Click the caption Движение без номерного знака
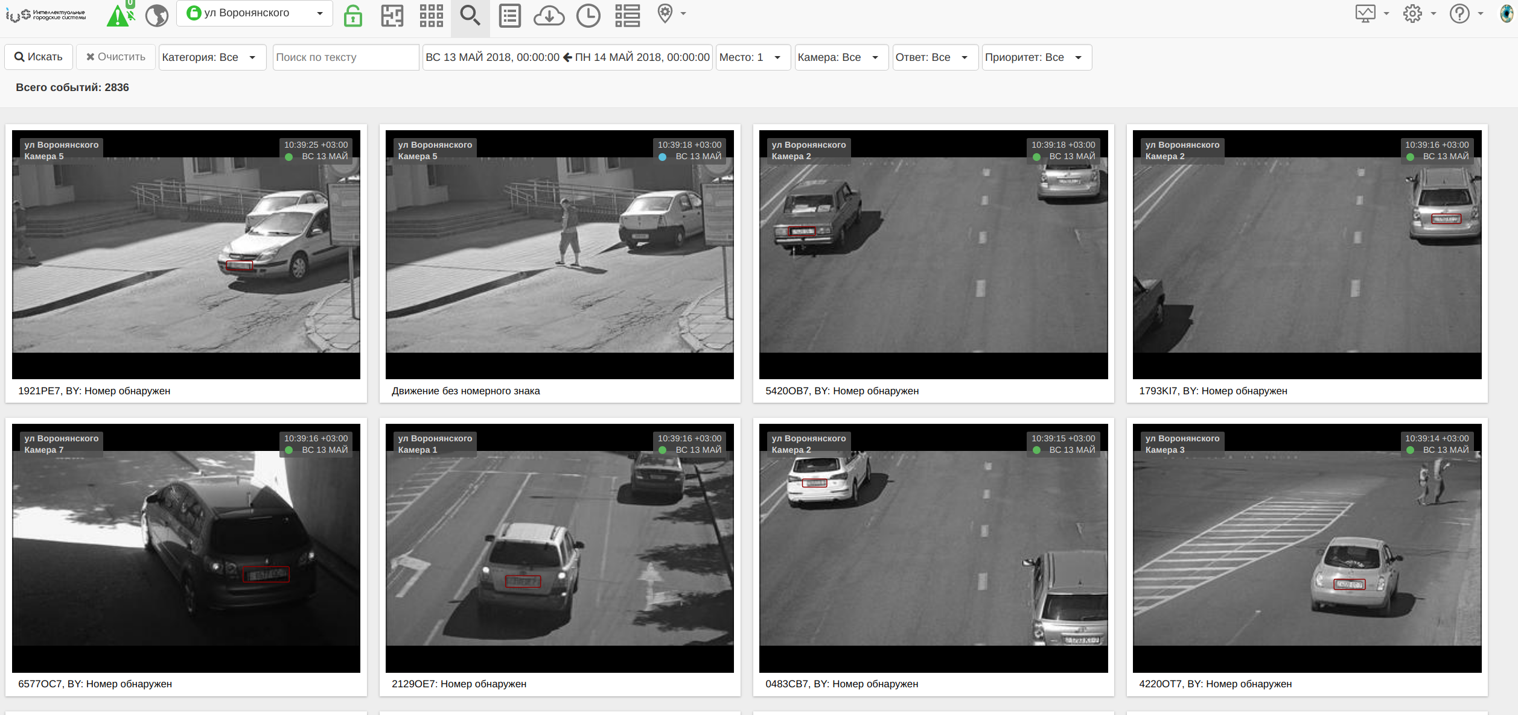Image resolution: width=1518 pixels, height=715 pixels. (x=465, y=391)
